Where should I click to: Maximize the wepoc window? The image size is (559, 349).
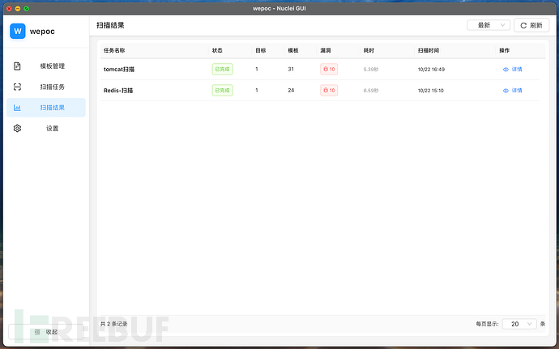click(27, 9)
